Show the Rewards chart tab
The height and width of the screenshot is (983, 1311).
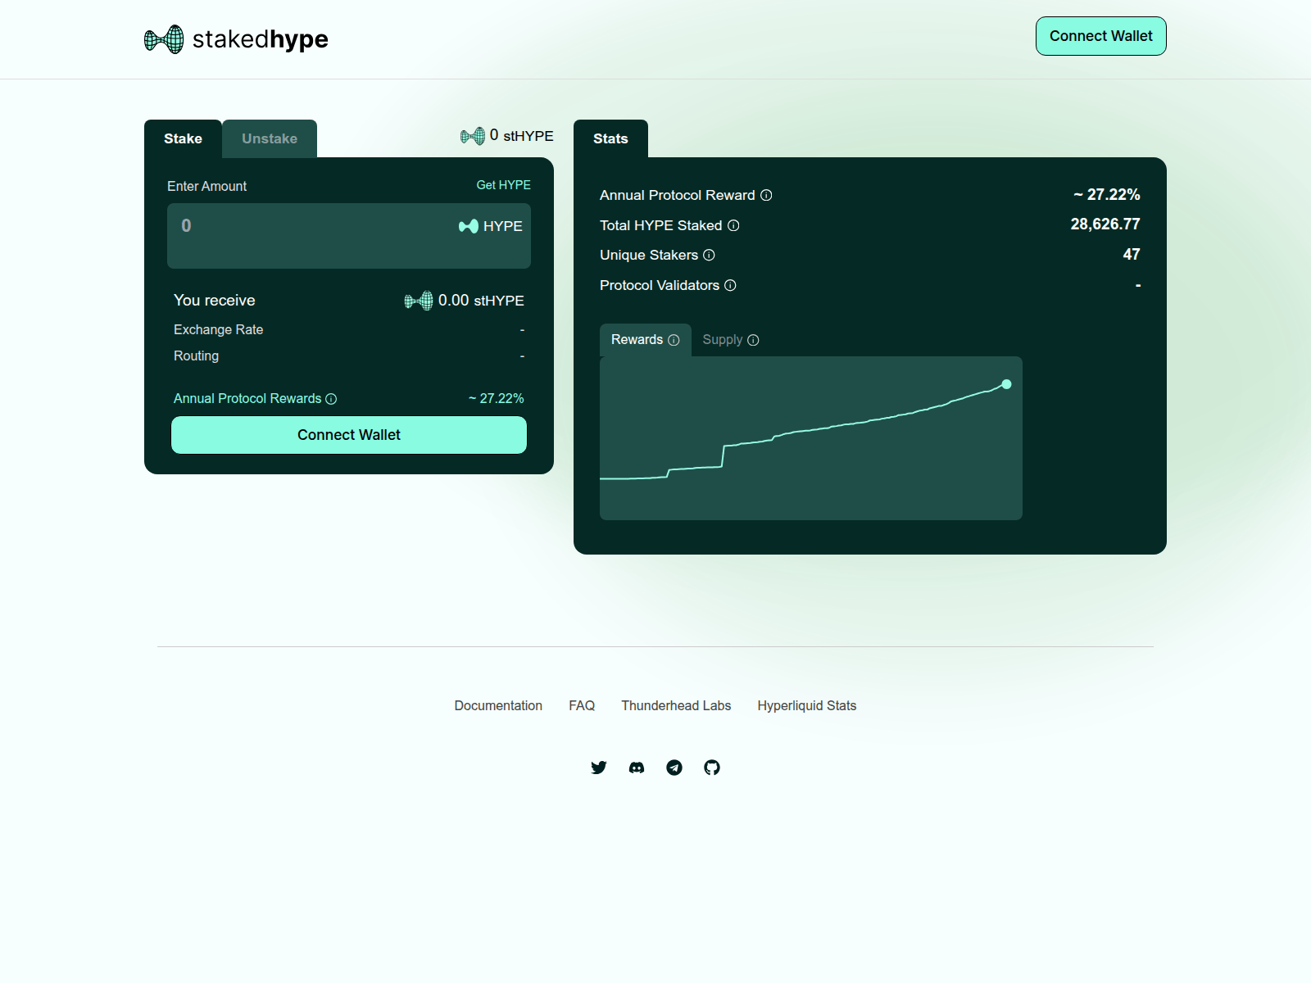(x=645, y=340)
